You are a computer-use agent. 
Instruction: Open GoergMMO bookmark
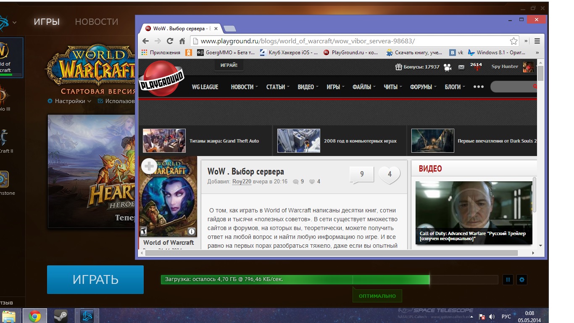225,53
